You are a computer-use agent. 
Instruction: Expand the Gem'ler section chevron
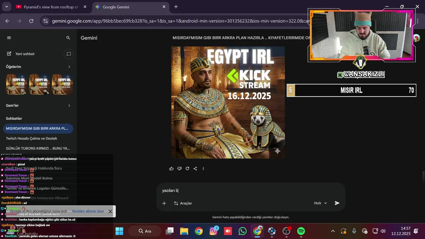coord(69,106)
